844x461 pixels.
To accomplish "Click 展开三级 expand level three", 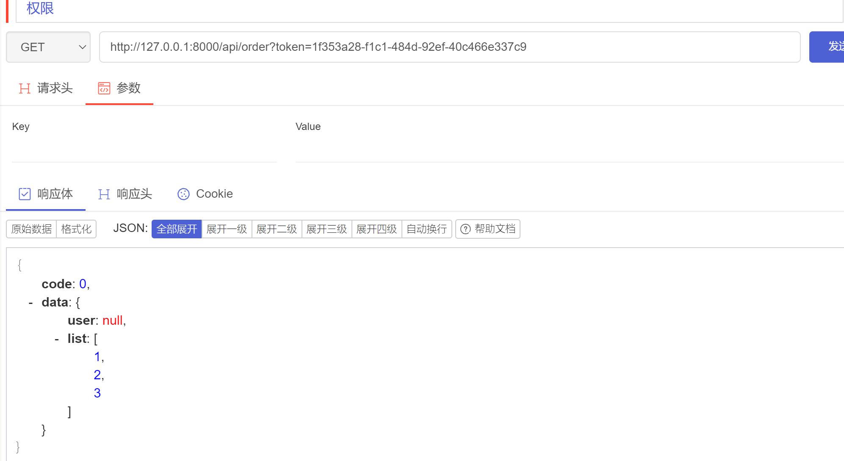I will tap(327, 229).
